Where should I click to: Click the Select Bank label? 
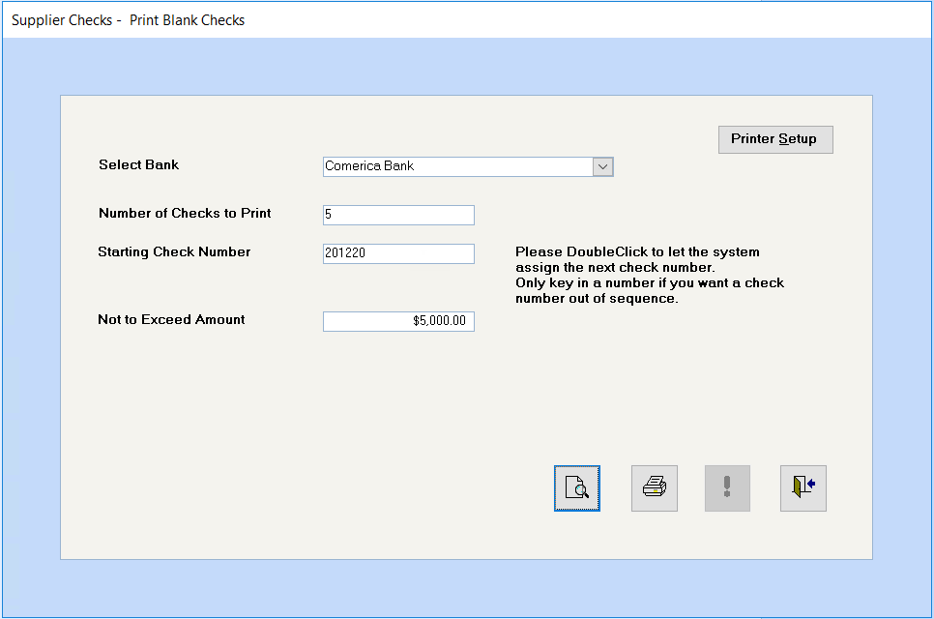tap(138, 164)
